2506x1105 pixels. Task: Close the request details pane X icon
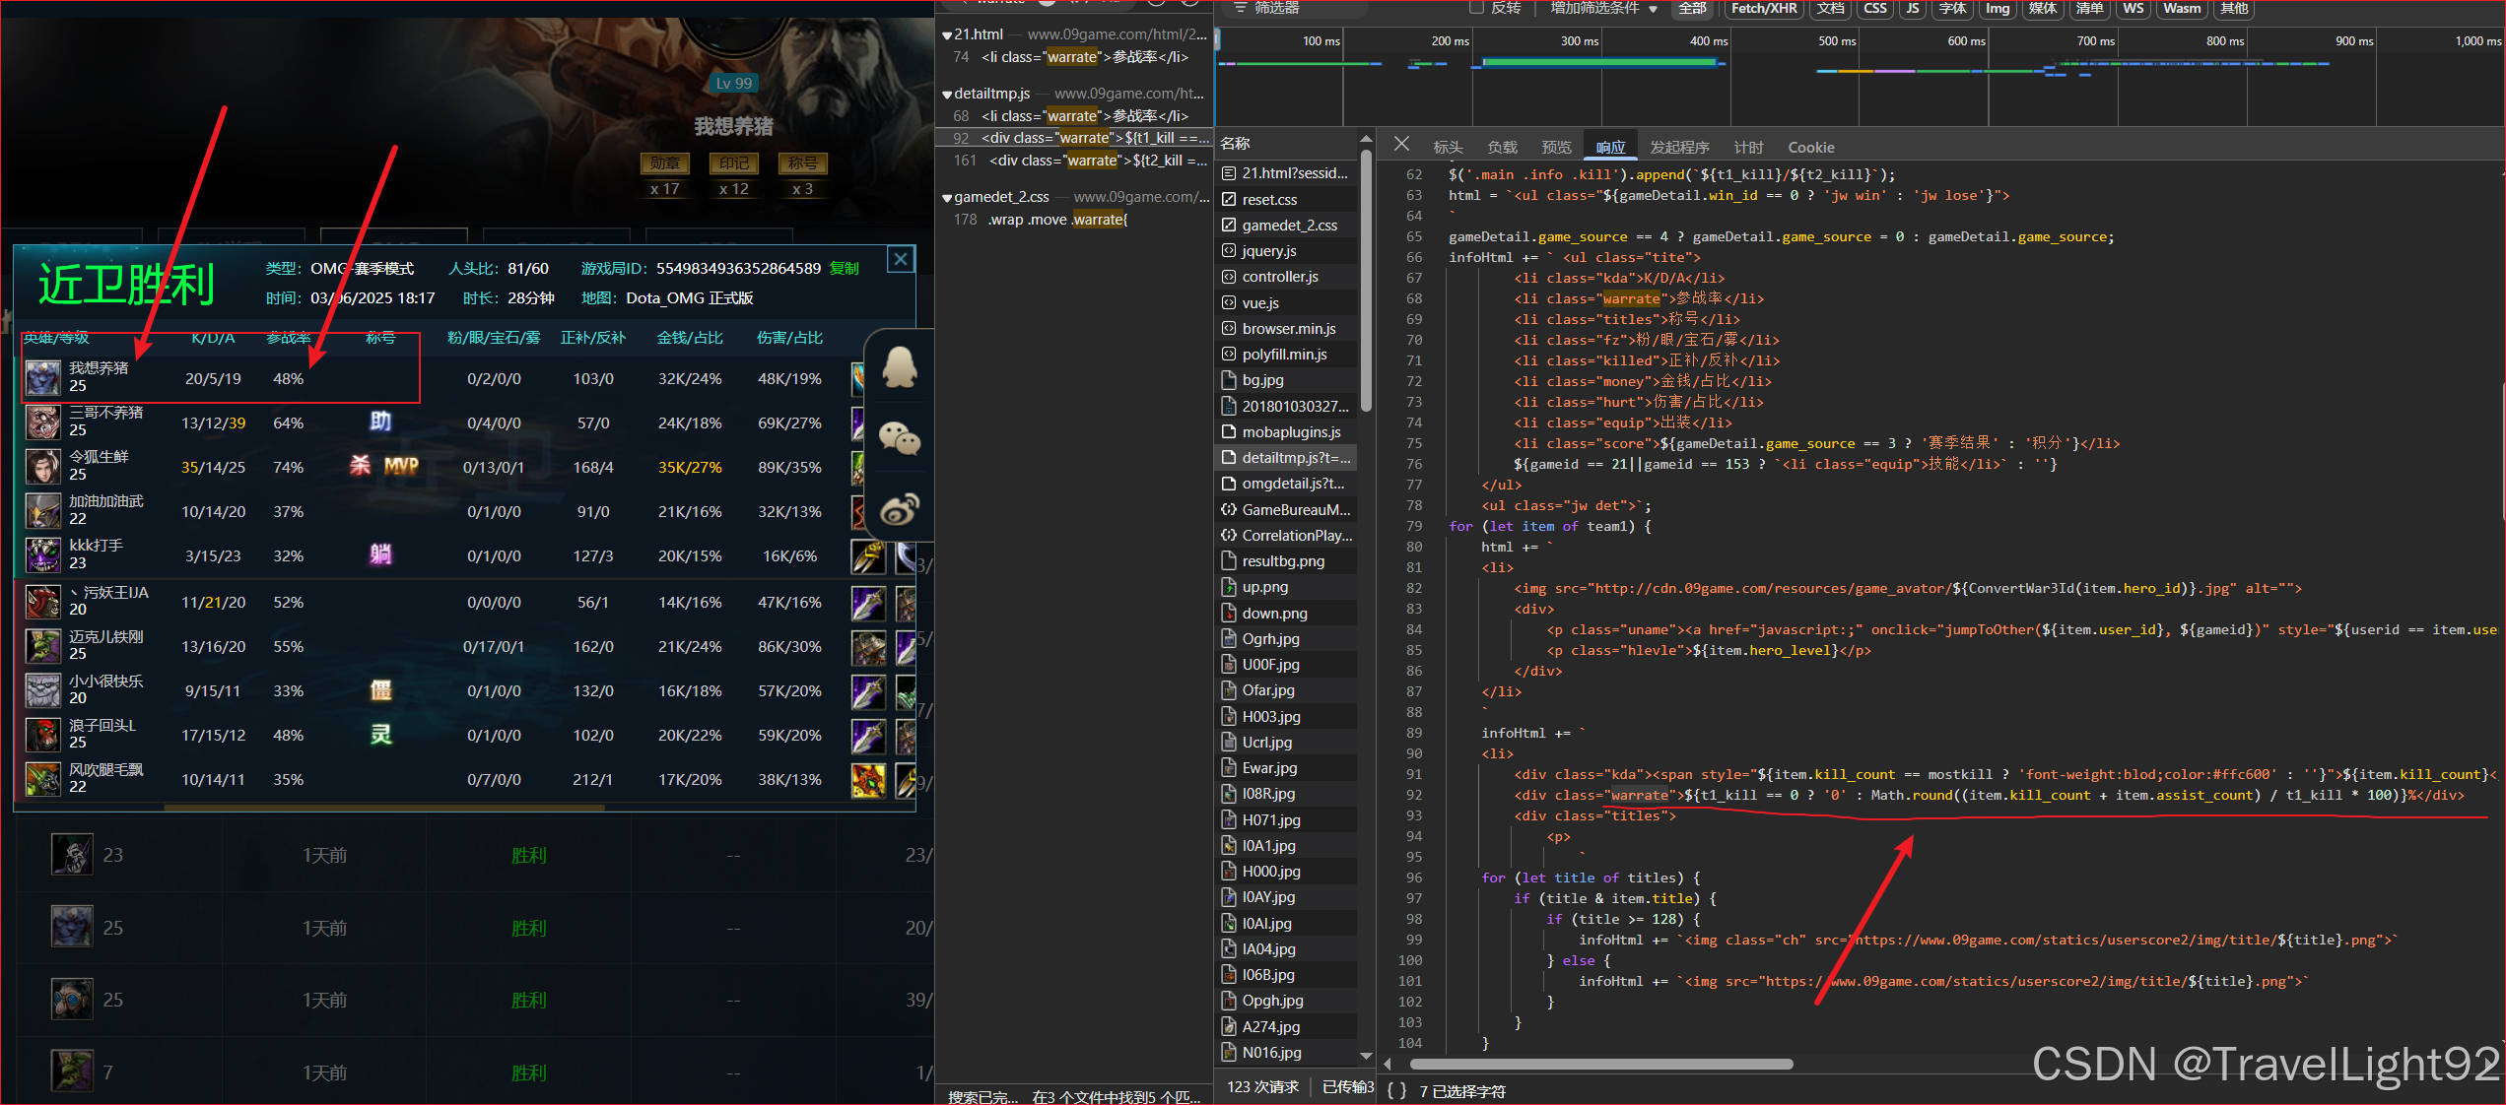(x=1401, y=145)
